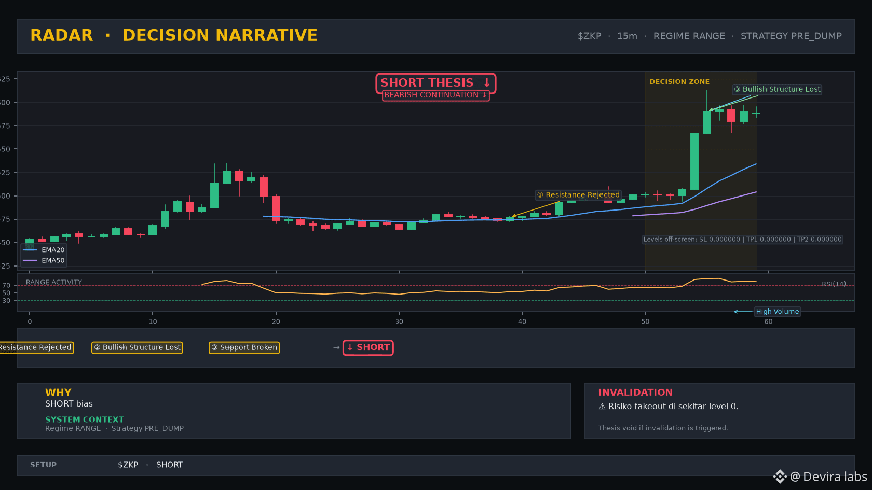Click Thesis void if invalidation is triggered

tap(663, 428)
